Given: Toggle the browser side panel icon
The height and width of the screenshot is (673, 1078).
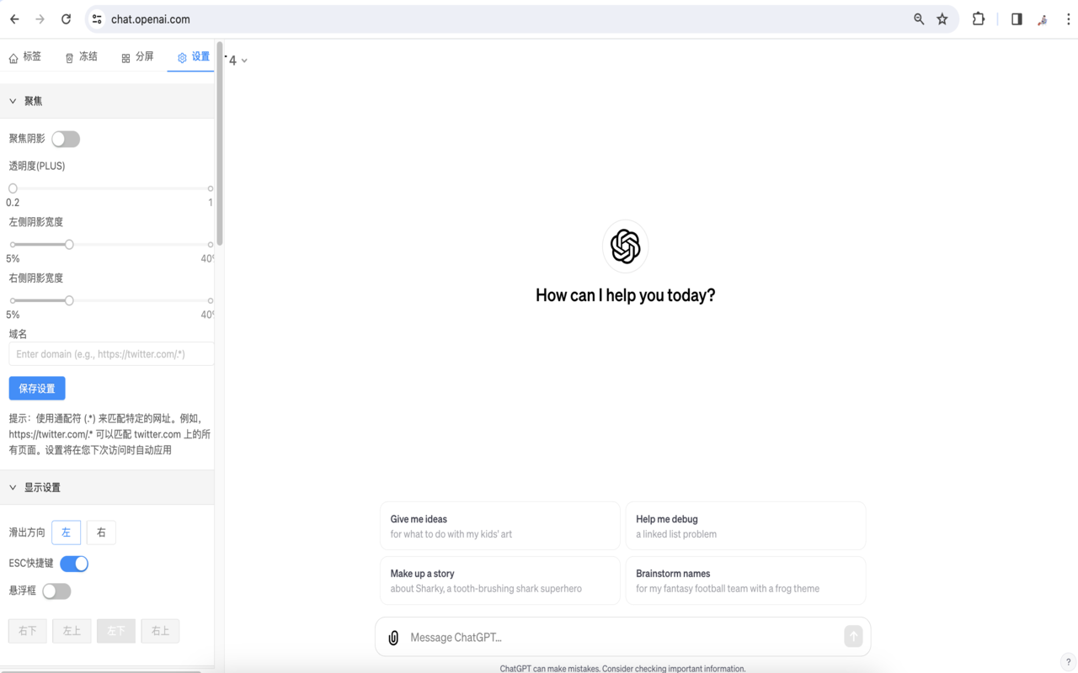Looking at the screenshot, I should 1017,19.
